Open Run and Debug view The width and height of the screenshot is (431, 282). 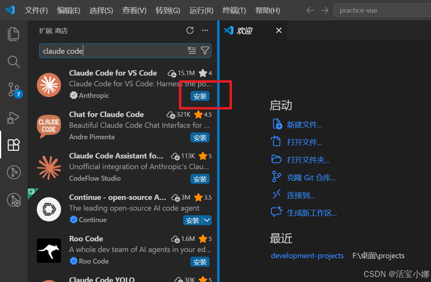click(13, 118)
